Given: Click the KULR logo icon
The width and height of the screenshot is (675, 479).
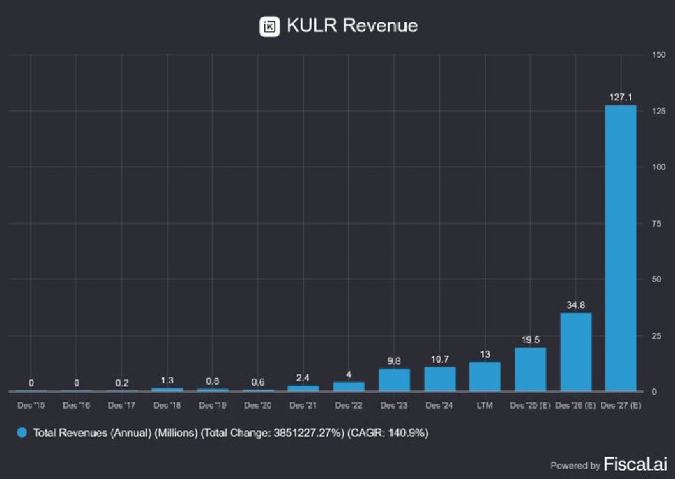Looking at the screenshot, I should pyautogui.click(x=269, y=26).
